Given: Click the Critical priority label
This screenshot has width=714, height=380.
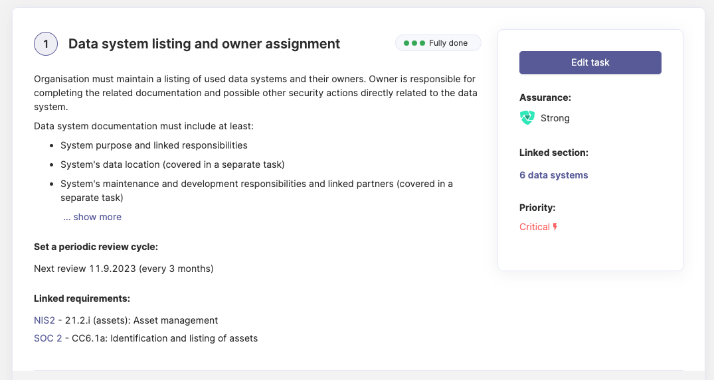Looking at the screenshot, I should pos(535,227).
